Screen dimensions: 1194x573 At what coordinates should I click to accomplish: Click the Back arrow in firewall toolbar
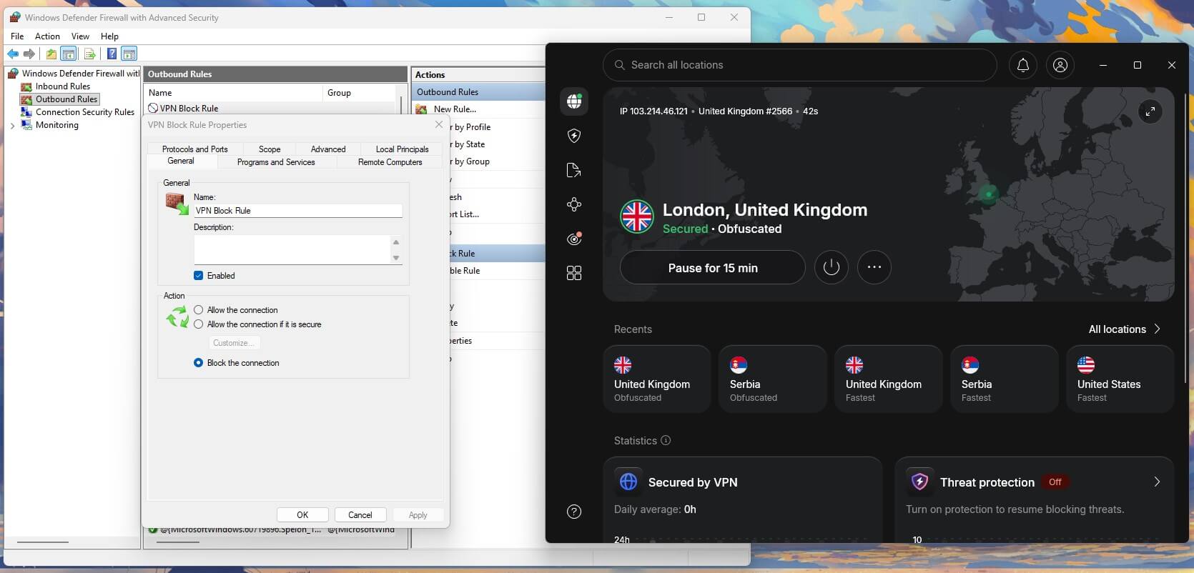13,54
